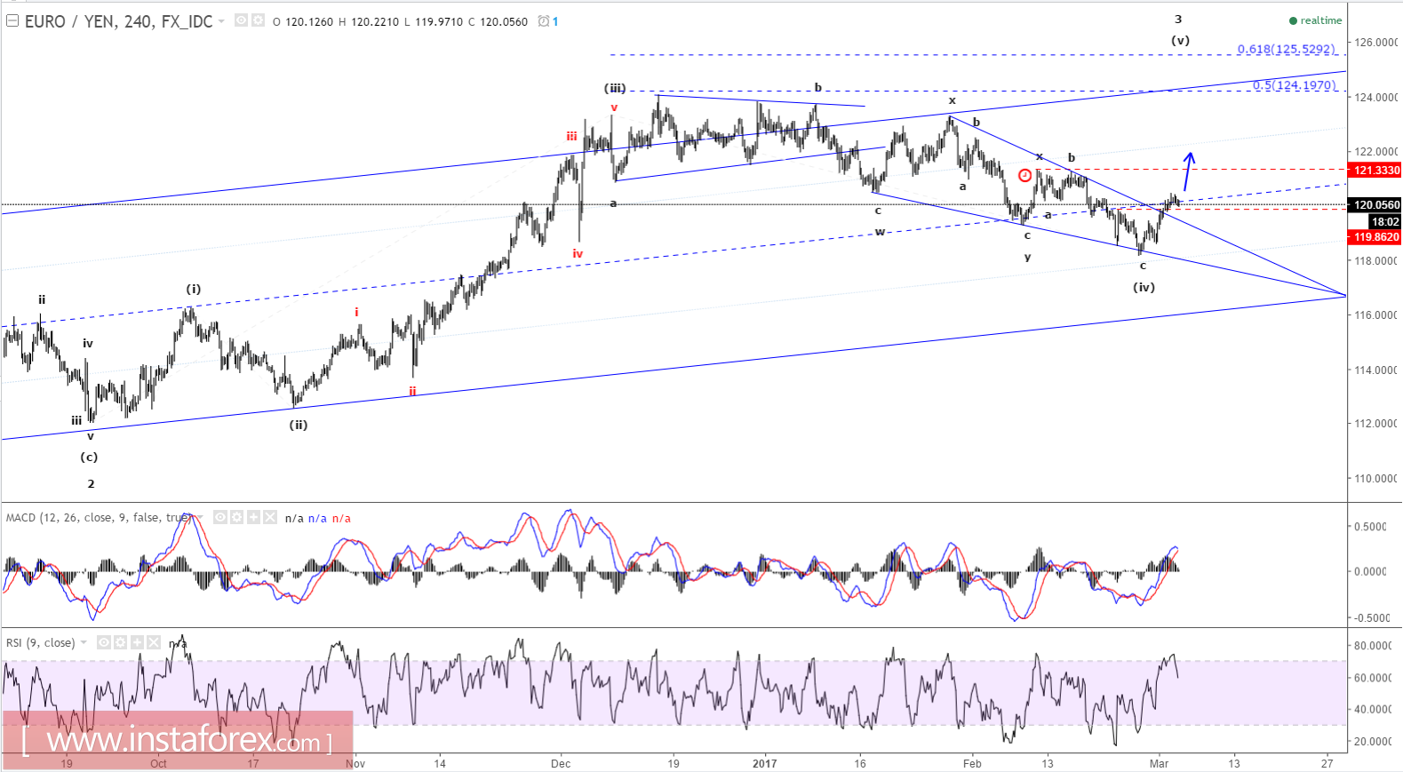Click the Mar label on the time axis
The width and height of the screenshot is (1403, 772).
tap(1159, 763)
